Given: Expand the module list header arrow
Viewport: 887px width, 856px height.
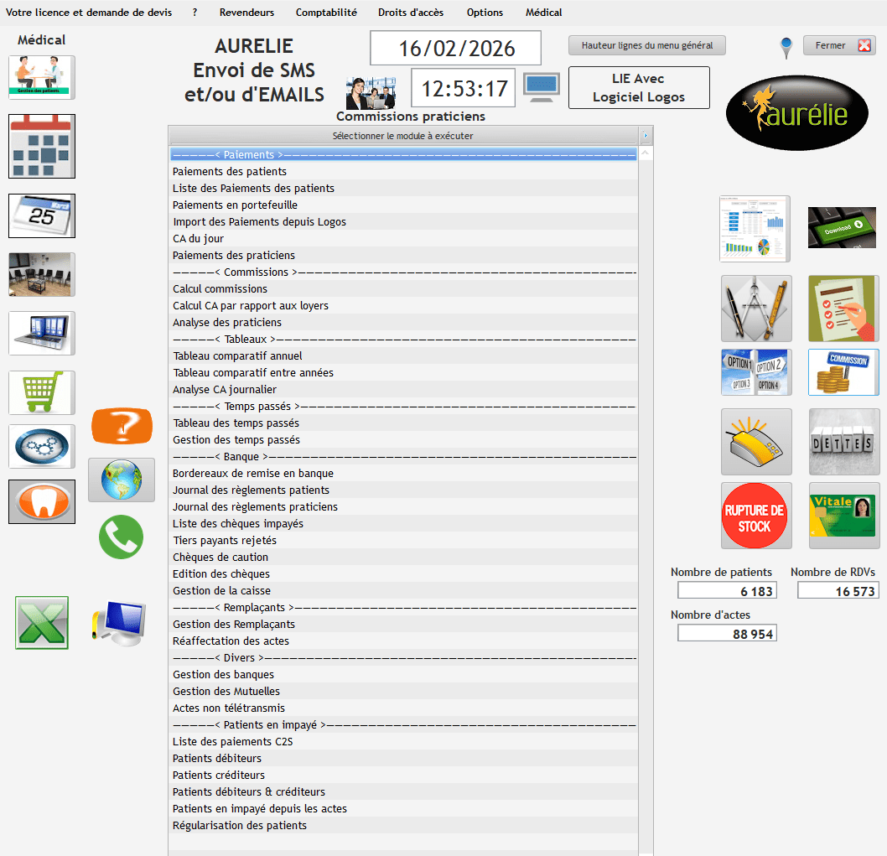Looking at the screenshot, I should coord(645,136).
